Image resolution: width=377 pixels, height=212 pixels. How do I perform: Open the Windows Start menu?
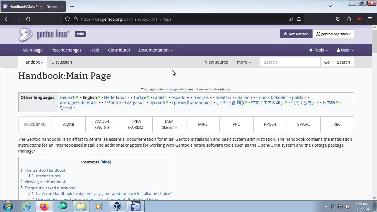8,206
